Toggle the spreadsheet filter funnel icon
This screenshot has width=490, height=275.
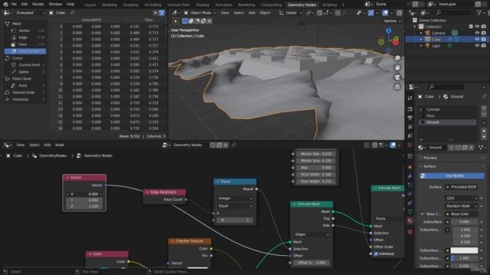tap(162, 13)
